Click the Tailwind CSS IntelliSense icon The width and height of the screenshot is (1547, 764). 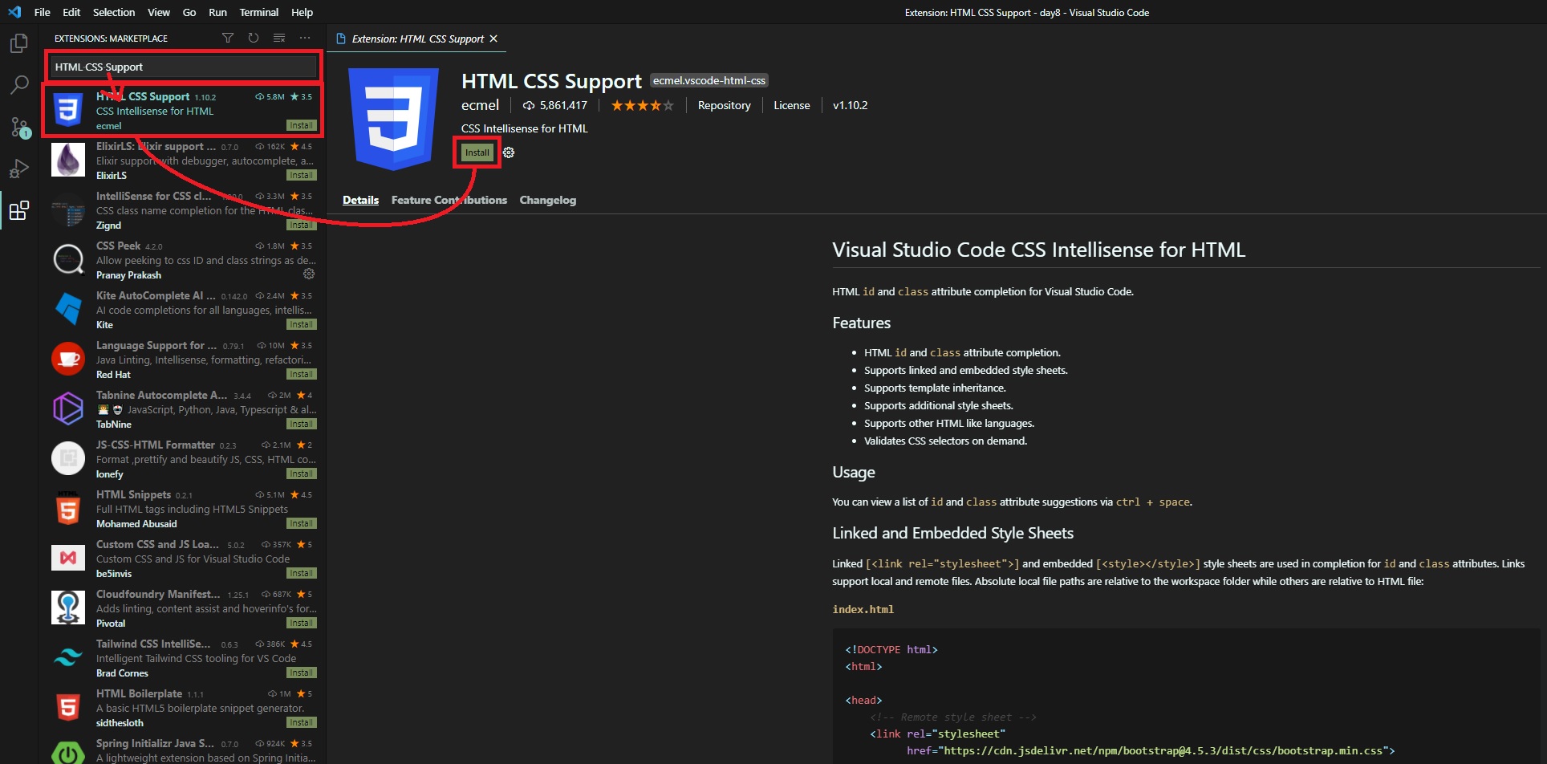point(68,658)
